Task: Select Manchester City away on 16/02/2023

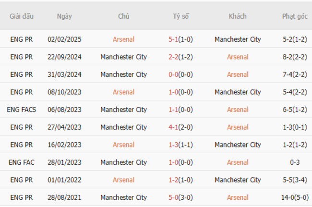Action: [238, 145]
